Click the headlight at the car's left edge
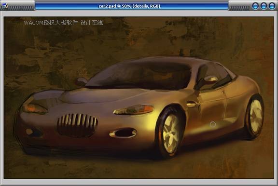The image size is (278, 186). 35,108
